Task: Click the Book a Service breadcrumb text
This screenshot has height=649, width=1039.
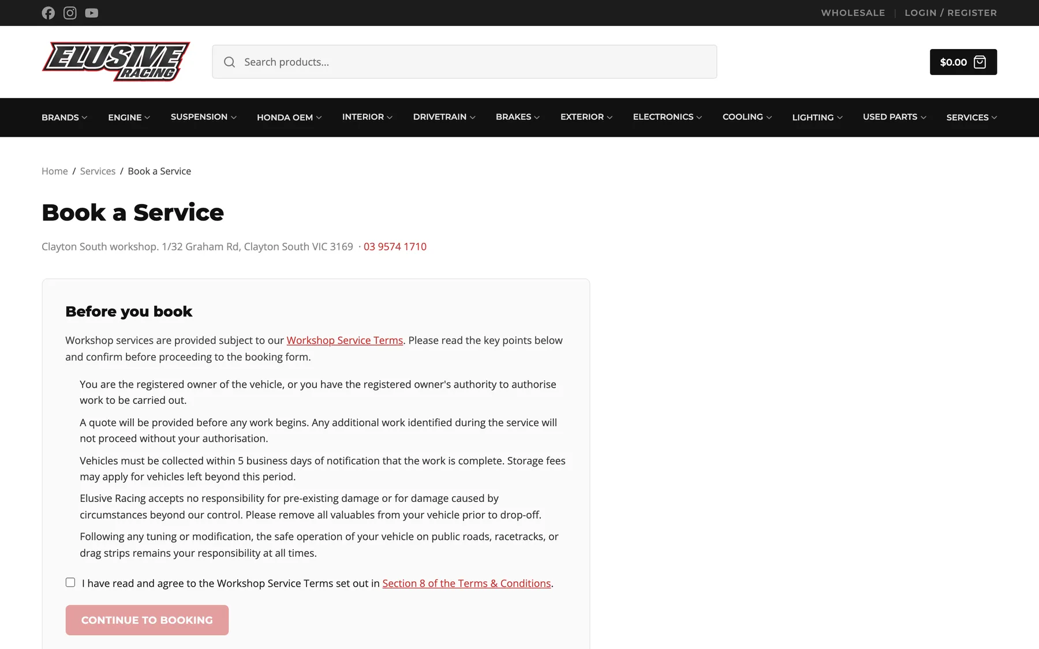Action: pyautogui.click(x=159, y=171)
